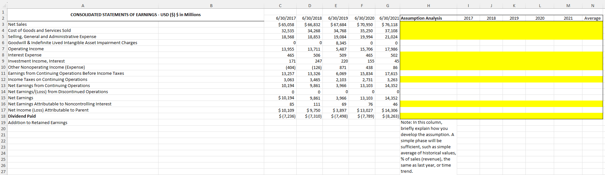605x175 pixels.
Task: Select the 2020 assumption column header cell
Action: pyautogui.click(x=540, y=18)
